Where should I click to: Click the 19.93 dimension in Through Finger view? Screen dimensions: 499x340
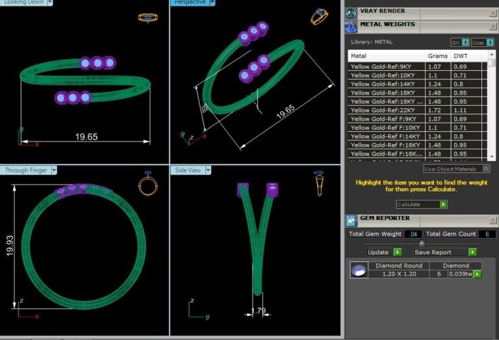[10, 246]
